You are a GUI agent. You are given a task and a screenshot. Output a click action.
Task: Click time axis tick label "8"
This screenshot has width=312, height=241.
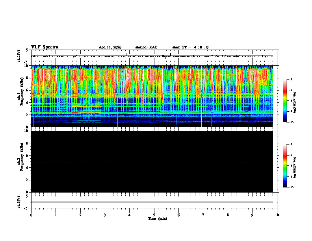tap(228, 215)
